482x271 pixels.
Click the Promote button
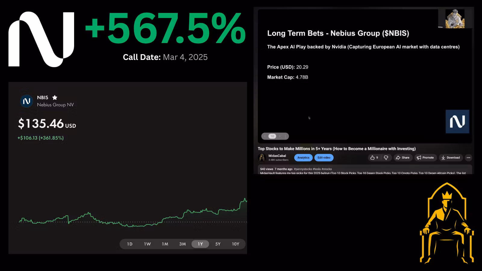coord(425,157)
